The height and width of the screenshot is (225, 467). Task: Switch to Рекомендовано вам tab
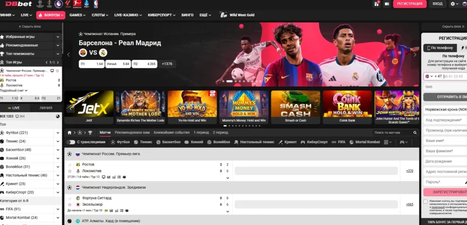click(x=132, y=133)
